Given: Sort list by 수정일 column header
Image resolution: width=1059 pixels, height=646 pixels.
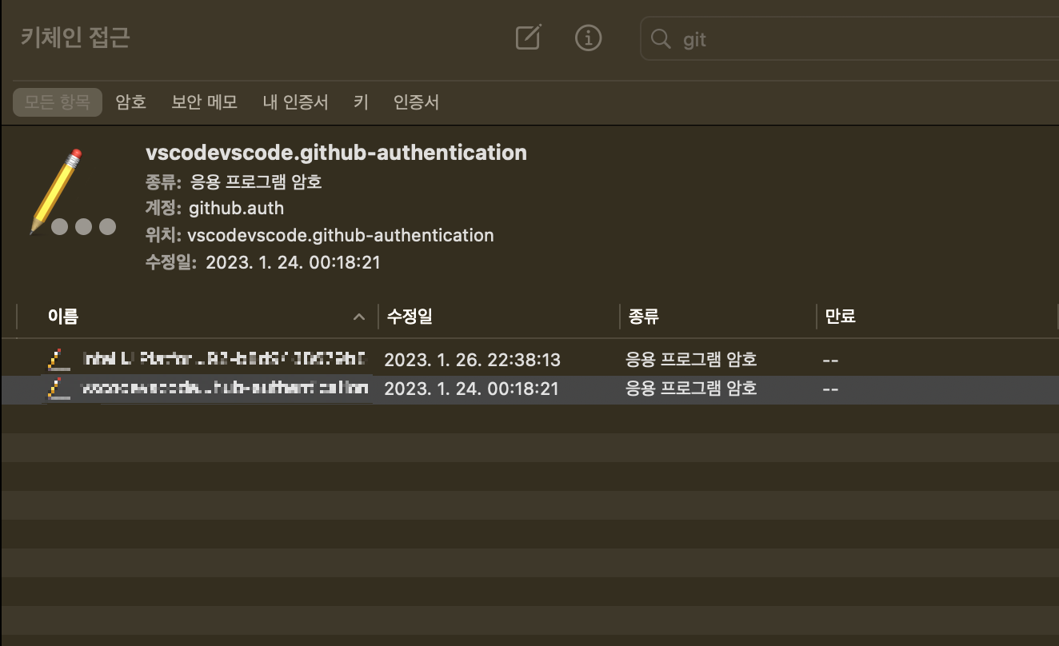Looking at the screenshot, I should click(408, 317).
